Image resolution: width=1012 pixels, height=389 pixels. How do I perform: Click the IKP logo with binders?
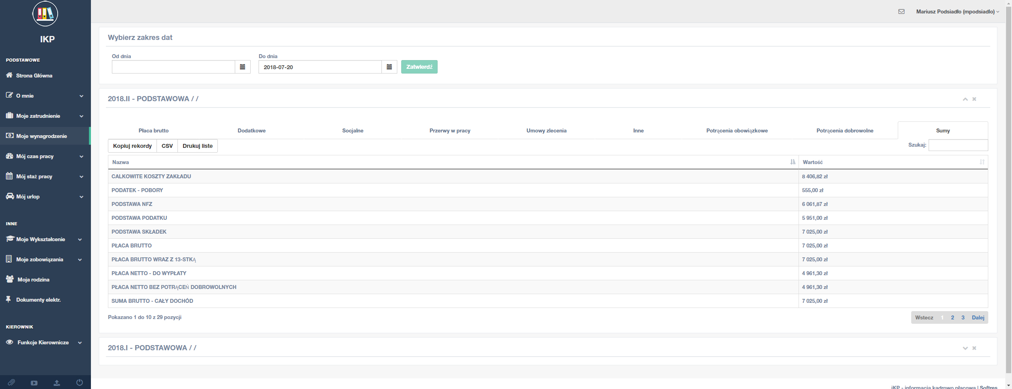pos(45,13)
